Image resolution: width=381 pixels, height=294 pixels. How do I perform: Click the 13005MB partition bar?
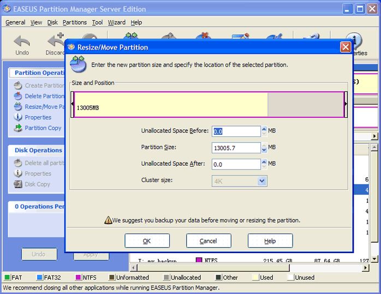209,104
